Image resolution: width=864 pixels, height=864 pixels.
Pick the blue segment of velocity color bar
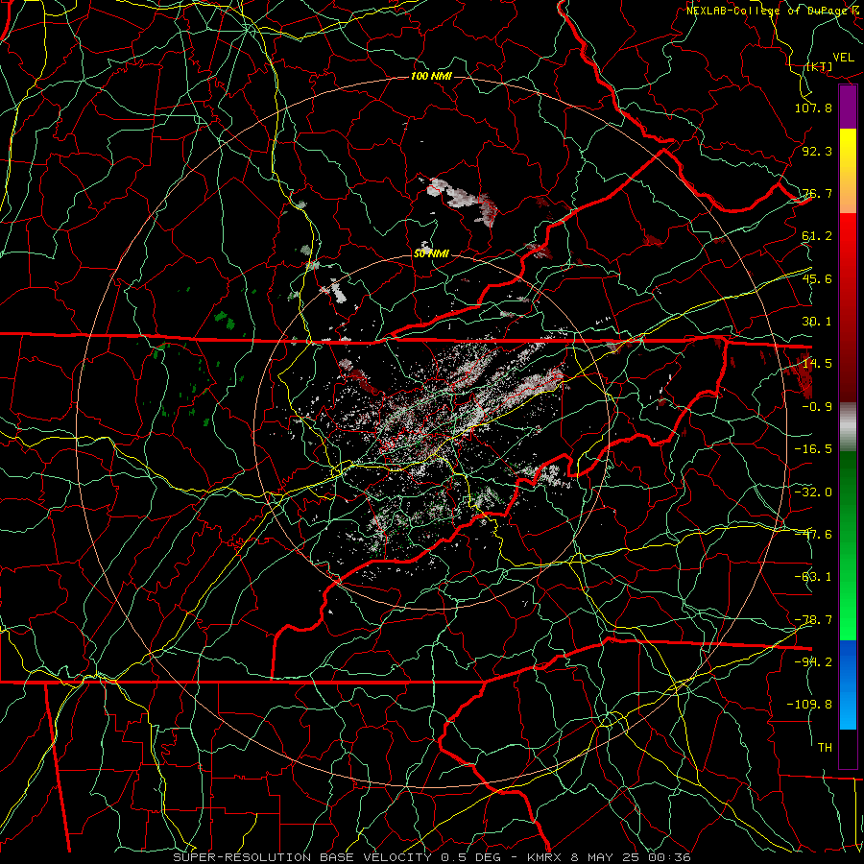(x=848, y=684)
